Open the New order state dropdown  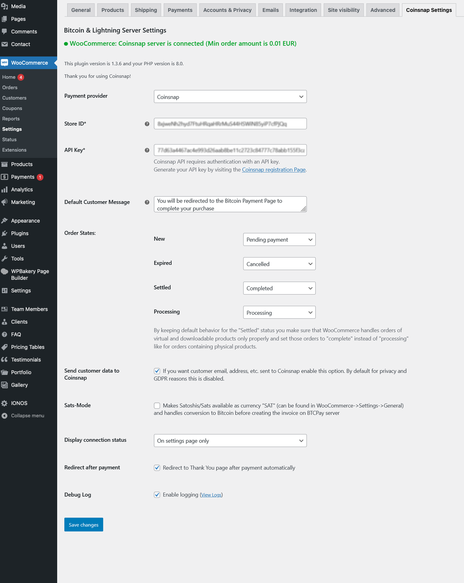tap(279, 240)
